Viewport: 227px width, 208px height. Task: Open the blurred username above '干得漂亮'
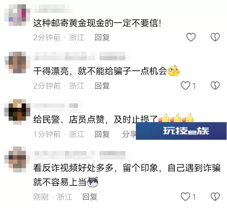[80, 57]
